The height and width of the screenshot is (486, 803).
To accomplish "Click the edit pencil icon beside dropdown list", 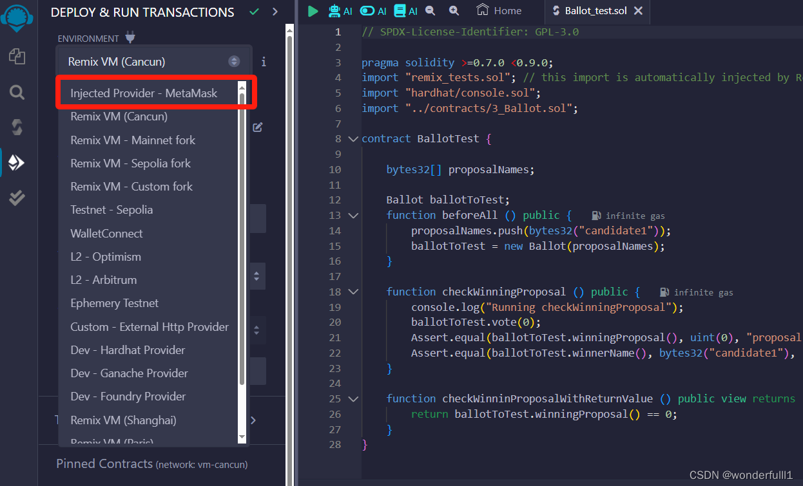I will coord(258,127).
